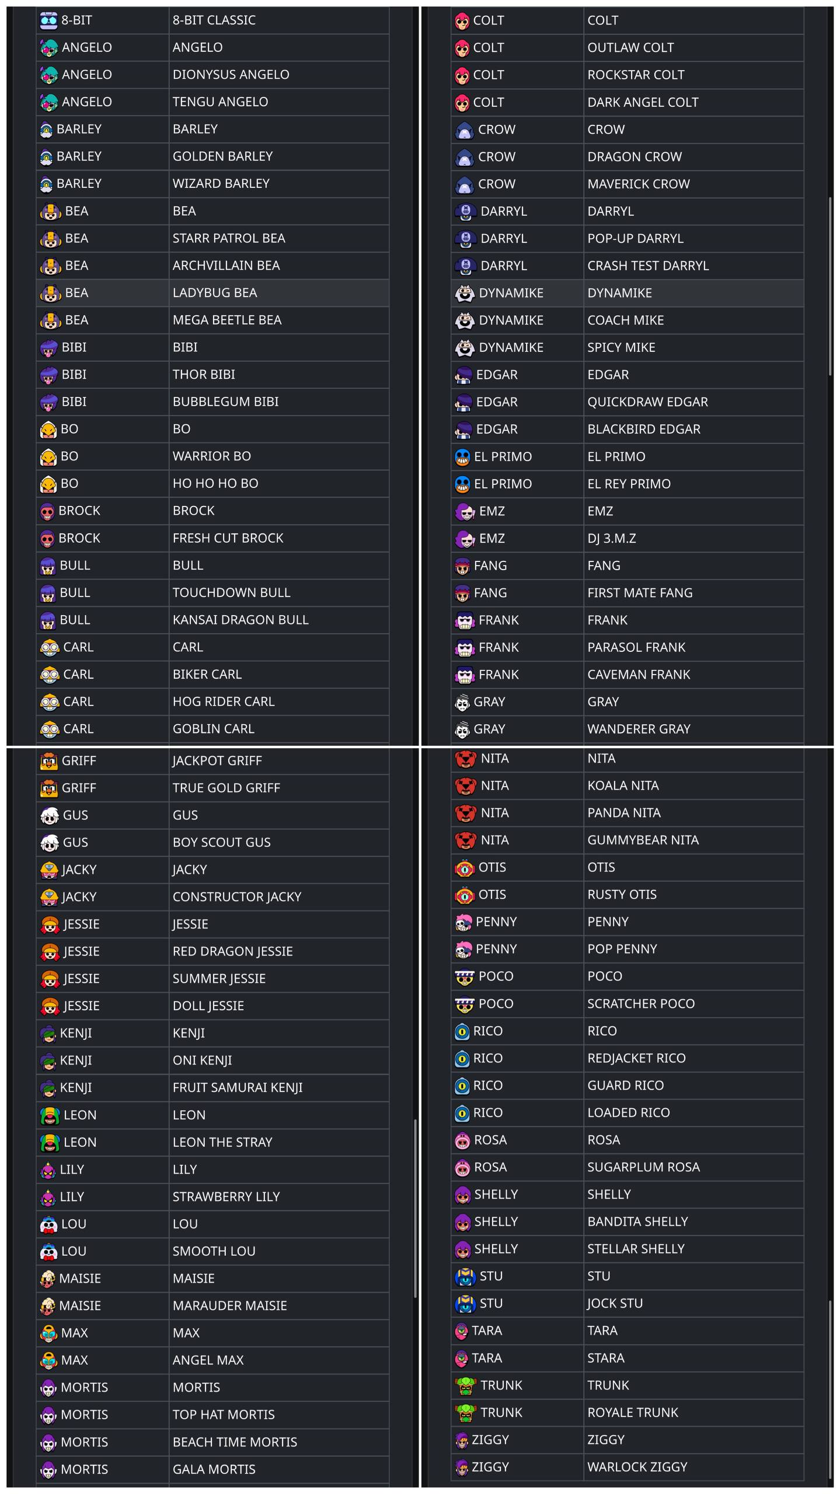
Task: Click the Ladybug Bea row icon
Action: coord(51,293)
